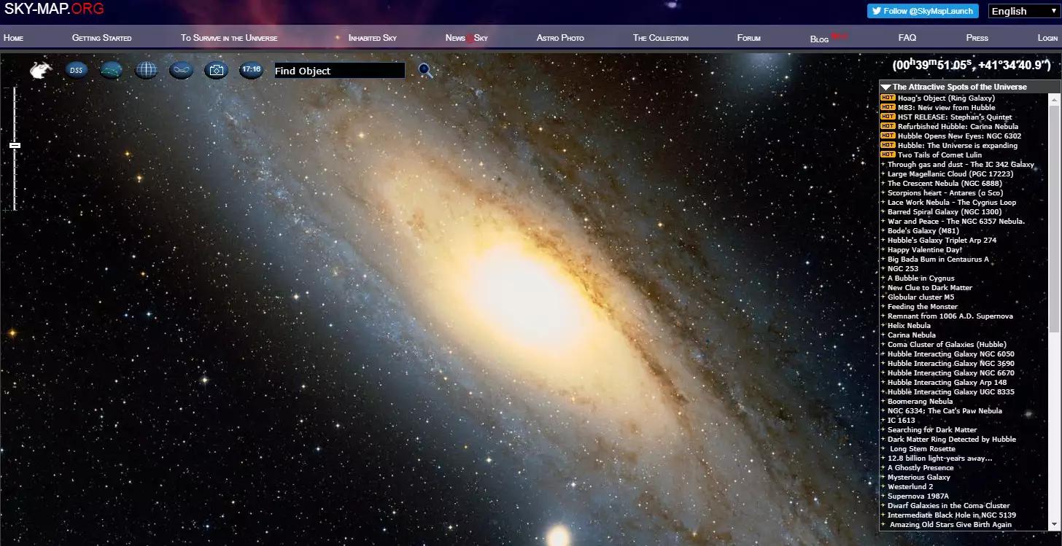This screenshot has height=546, width=1062.
Task: Take a snapshot with the camera icon
Action: pyautogui.click(x=216, y=70)
